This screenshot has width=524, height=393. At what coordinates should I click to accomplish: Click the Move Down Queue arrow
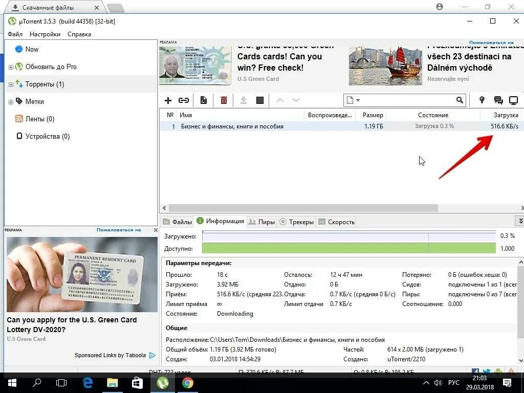(x=296, y=100)
